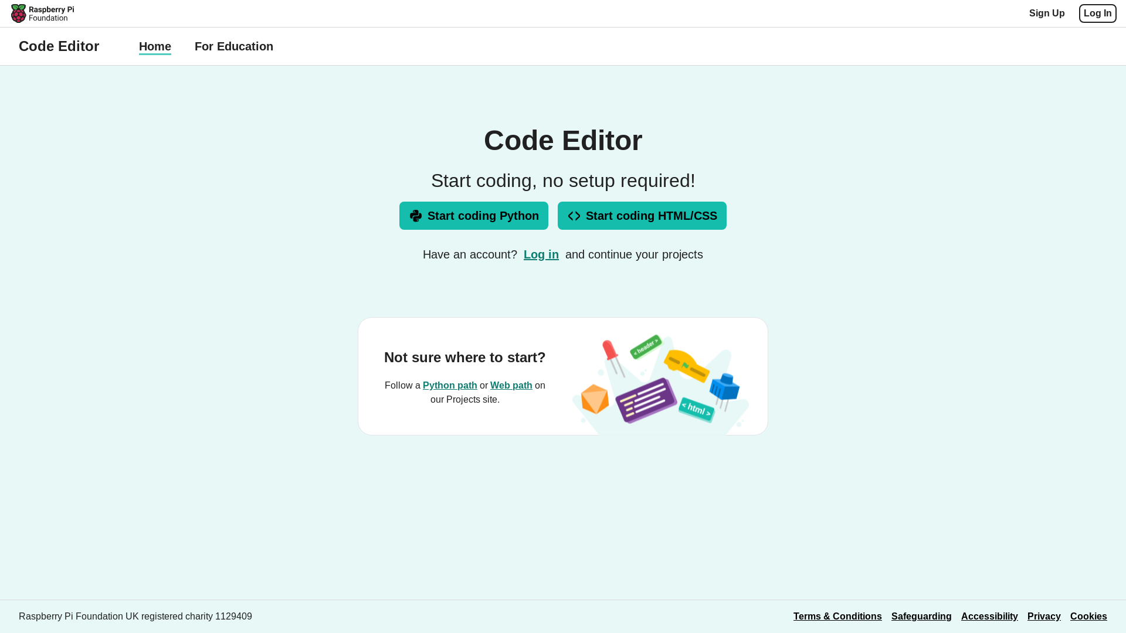Start coding Python
Image resolution: width=1126 pixels, height=633 pixels.
pyautogui.click(x=474, y=216)
